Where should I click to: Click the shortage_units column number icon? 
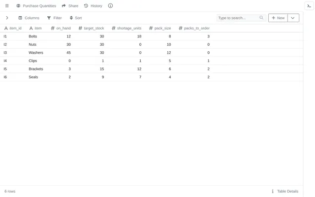[114, 29]
